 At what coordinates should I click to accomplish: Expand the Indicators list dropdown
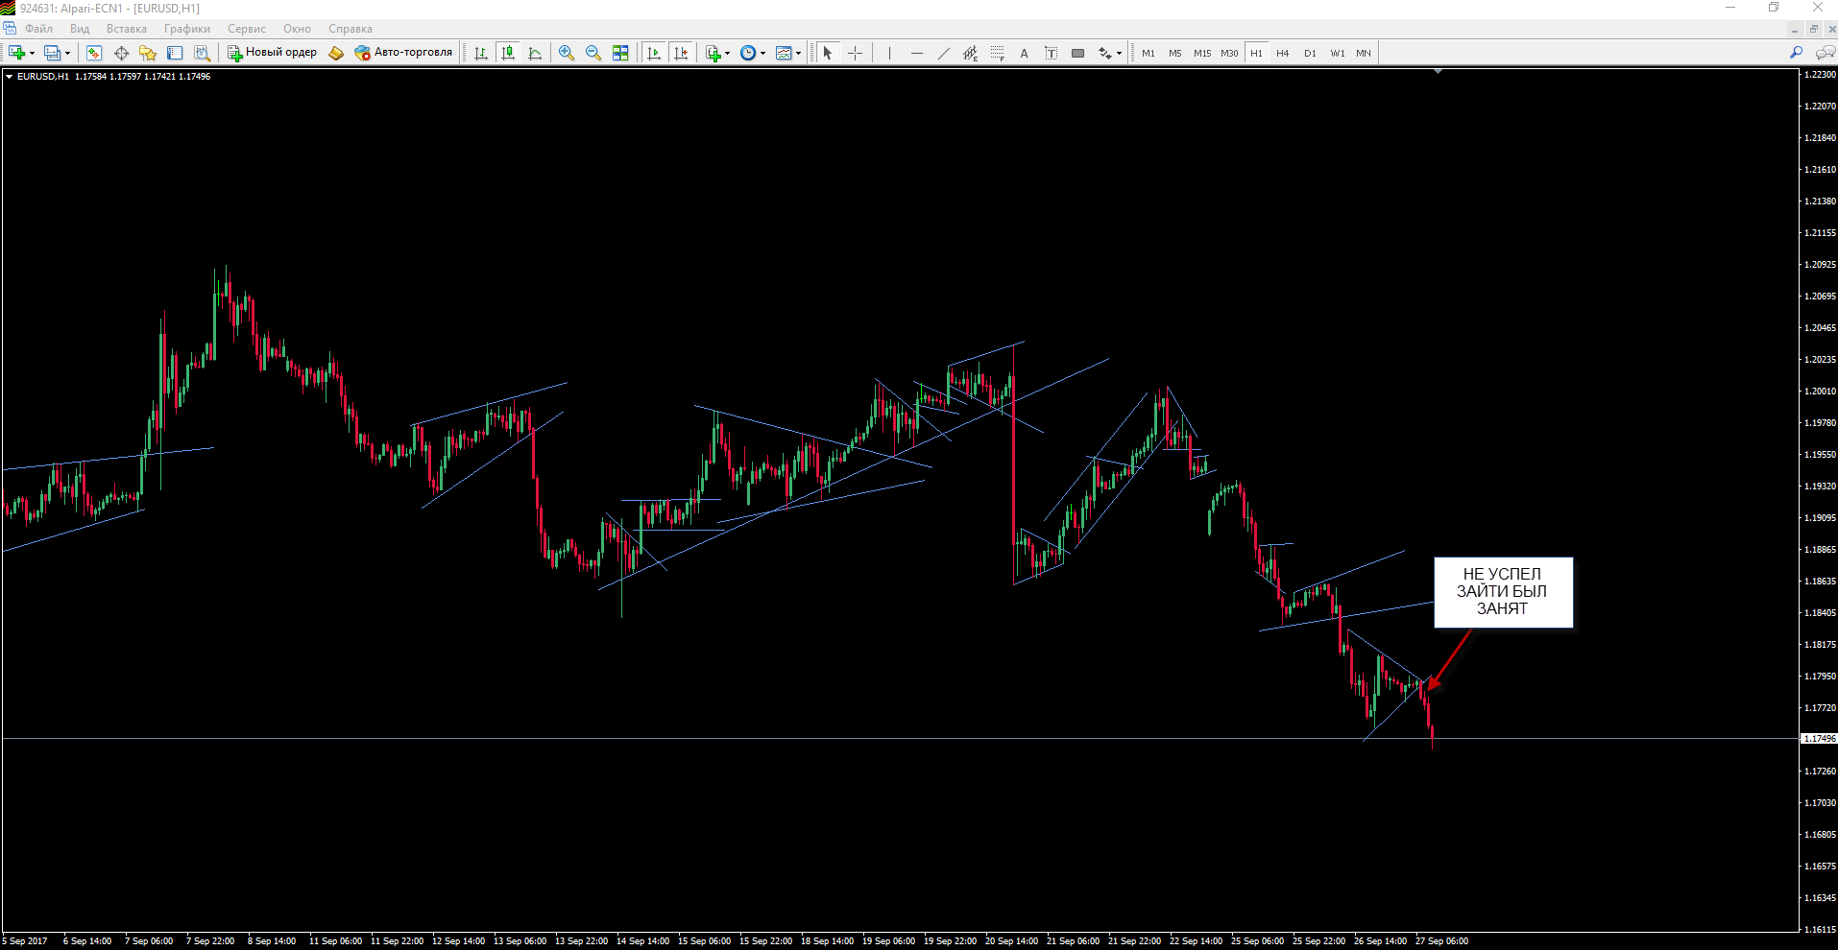click(728, 54)
